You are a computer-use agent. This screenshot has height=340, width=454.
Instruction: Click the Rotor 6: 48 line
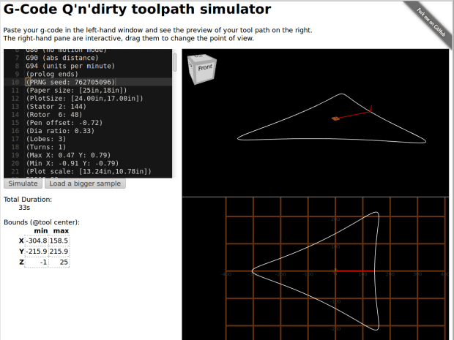[x=54, y=115]
